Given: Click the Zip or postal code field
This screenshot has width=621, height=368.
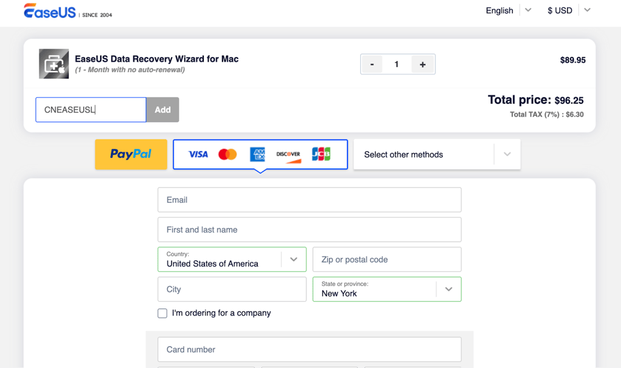Looking at the screenshot, I should pyautogui.click(x=387, y=259).
